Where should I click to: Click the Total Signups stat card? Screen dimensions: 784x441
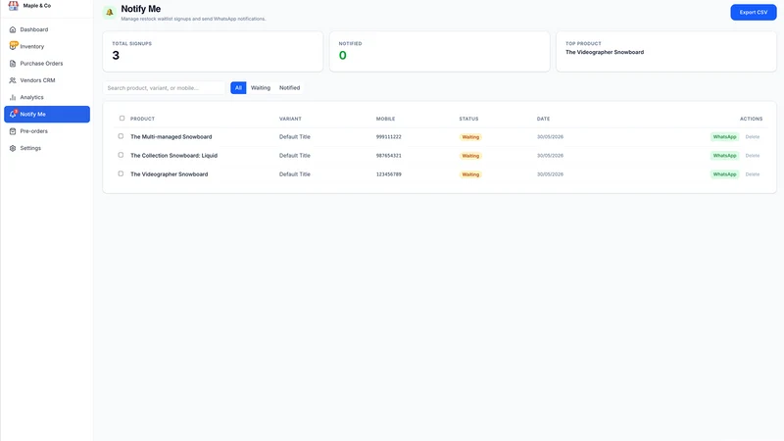[213, 52]
